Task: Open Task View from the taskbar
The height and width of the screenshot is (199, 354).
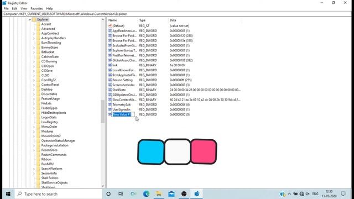Action: tap(121, 194)
